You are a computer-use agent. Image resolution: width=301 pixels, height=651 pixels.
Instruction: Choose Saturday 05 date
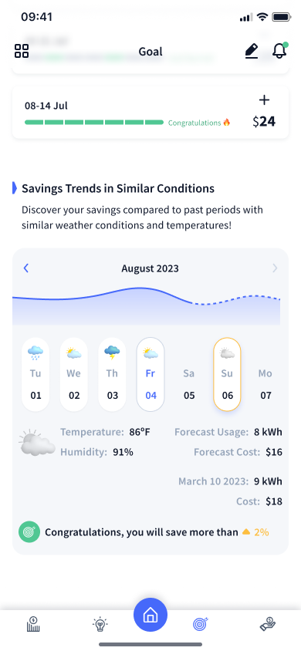point(189,383)
